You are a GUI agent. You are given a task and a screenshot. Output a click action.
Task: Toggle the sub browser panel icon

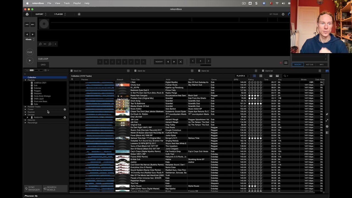click(327, 71)
